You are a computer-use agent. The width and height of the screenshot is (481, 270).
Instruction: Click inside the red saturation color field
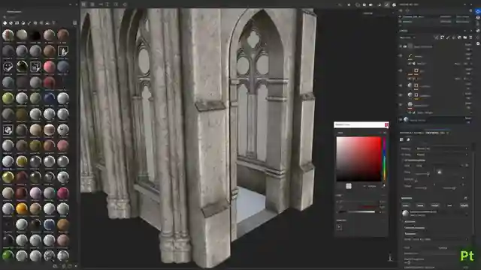tap(358, 159)
